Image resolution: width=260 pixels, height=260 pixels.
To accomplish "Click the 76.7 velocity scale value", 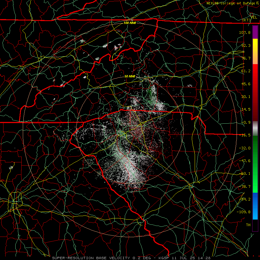I will click(x=246, y=58).
